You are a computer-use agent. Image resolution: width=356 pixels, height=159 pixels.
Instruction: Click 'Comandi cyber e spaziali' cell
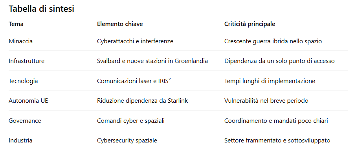coord(130,121)
